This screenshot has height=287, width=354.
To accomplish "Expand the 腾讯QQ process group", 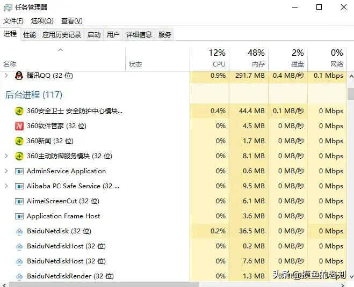I will (x=6, y=75).
